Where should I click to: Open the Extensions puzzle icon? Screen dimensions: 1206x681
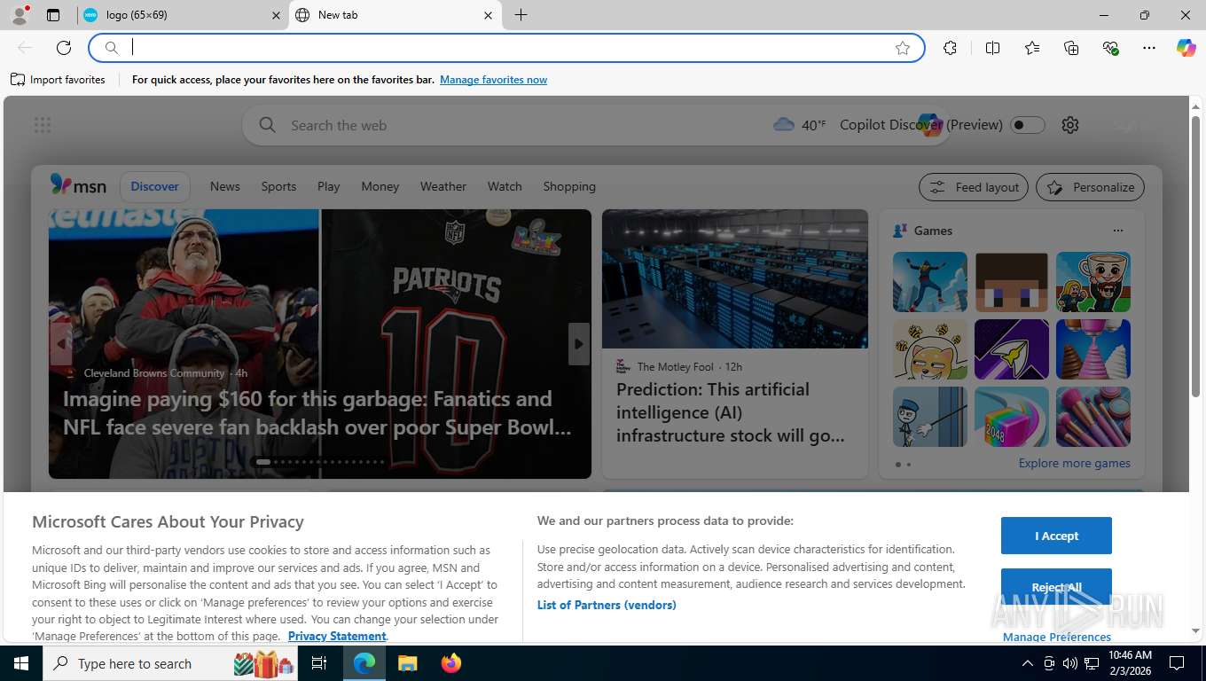coord(950,48)
